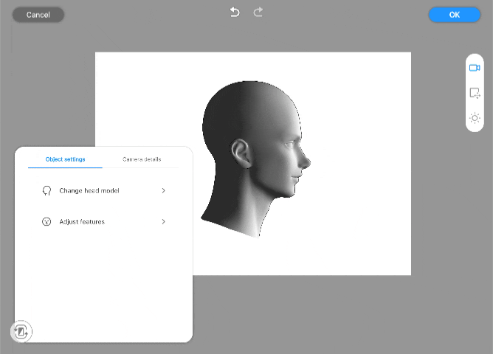Click the 3D head model's nose
Image resolution: width=493 pixels, height=354 pixels.
[304, 161]
